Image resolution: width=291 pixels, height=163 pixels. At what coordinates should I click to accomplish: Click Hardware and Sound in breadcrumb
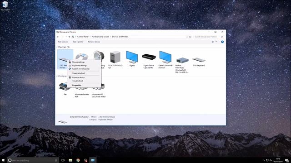[100, 37]
